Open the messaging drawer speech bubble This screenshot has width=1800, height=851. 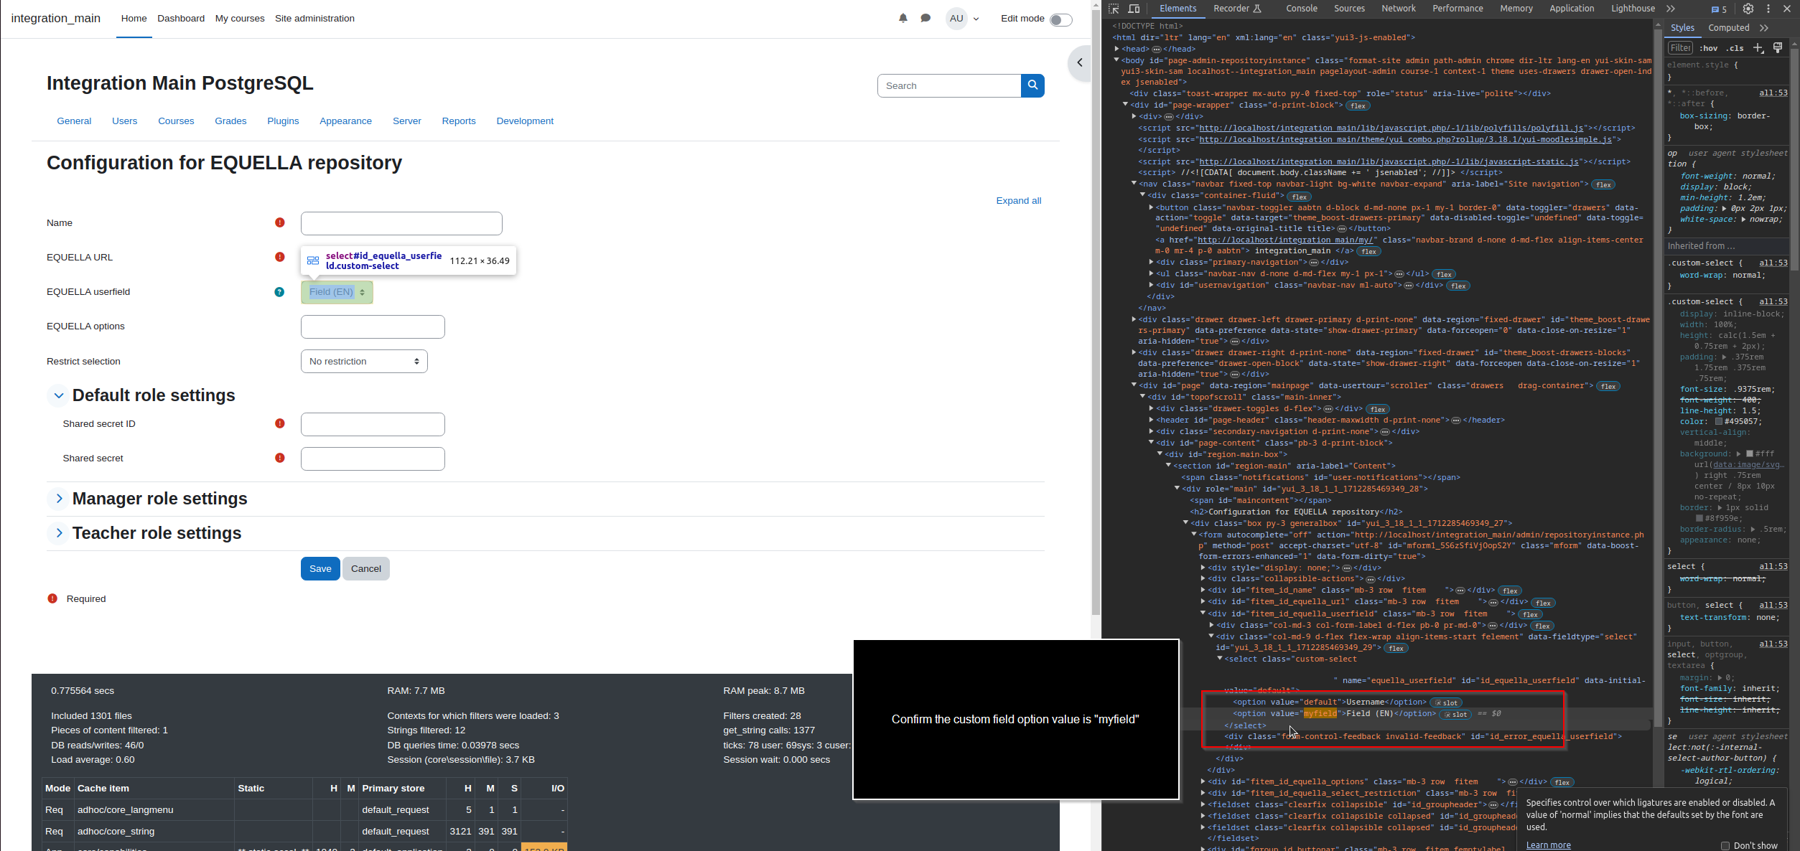click(x=925, y=19)
